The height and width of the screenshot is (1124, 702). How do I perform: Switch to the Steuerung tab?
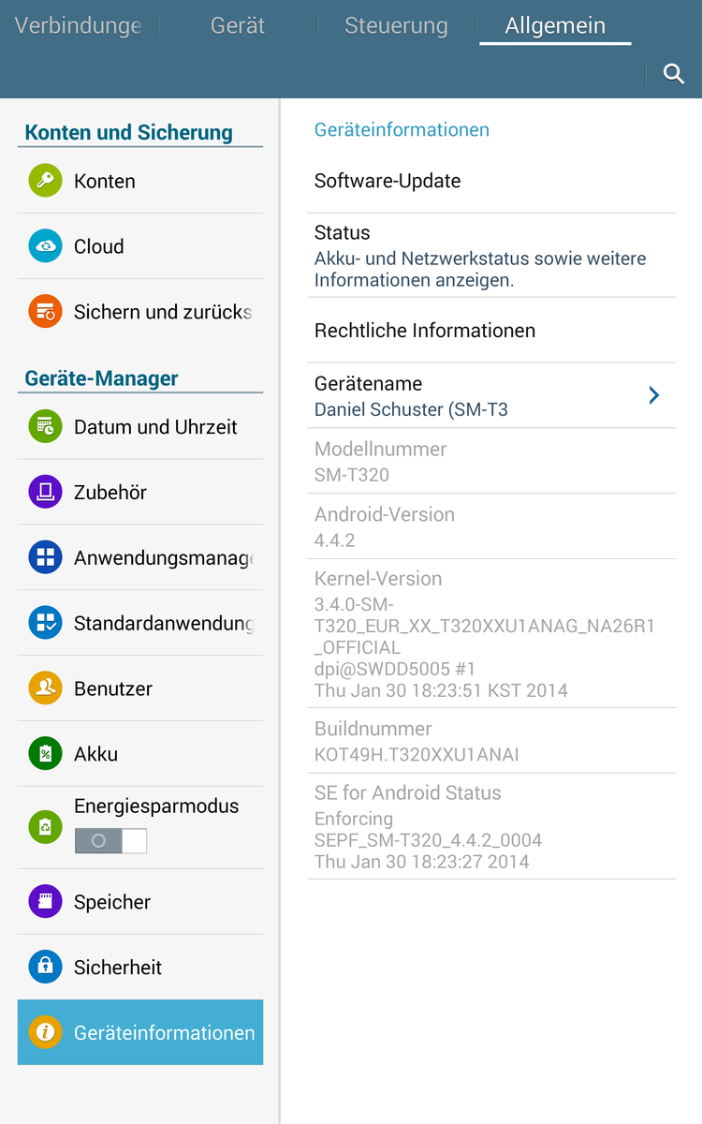tap(396, 25)
